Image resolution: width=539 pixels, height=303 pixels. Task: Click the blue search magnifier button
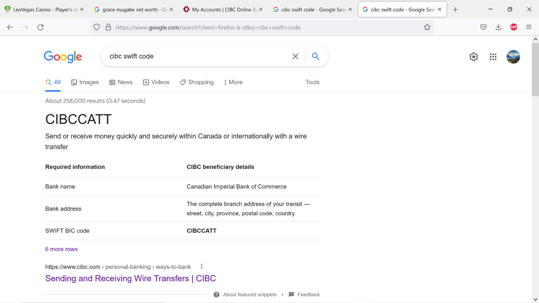[315, 56]
